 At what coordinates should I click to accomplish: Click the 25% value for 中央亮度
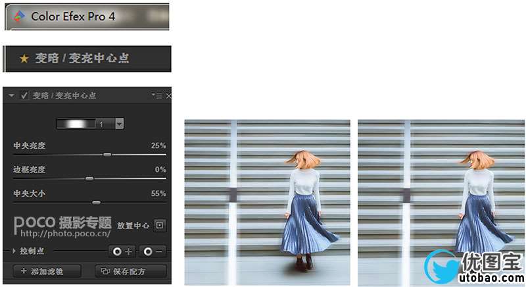[x=158, y=145]
